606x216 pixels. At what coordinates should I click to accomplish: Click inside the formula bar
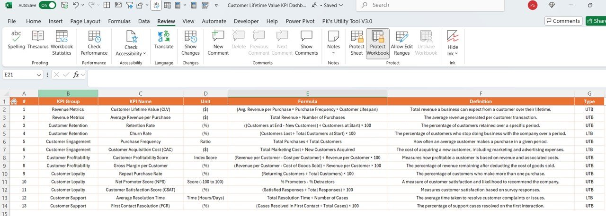tap(347, 78)
